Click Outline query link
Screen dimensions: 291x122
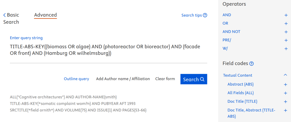[76, 79]
